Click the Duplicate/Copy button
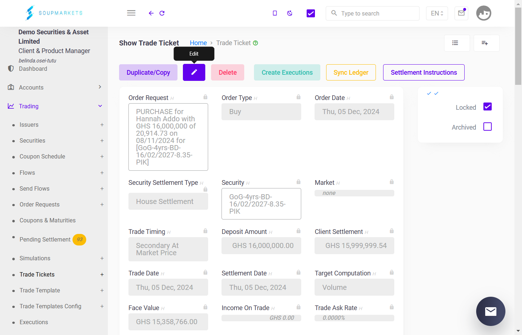Viewport: 522px width, 335px height. tap(148, 72)
